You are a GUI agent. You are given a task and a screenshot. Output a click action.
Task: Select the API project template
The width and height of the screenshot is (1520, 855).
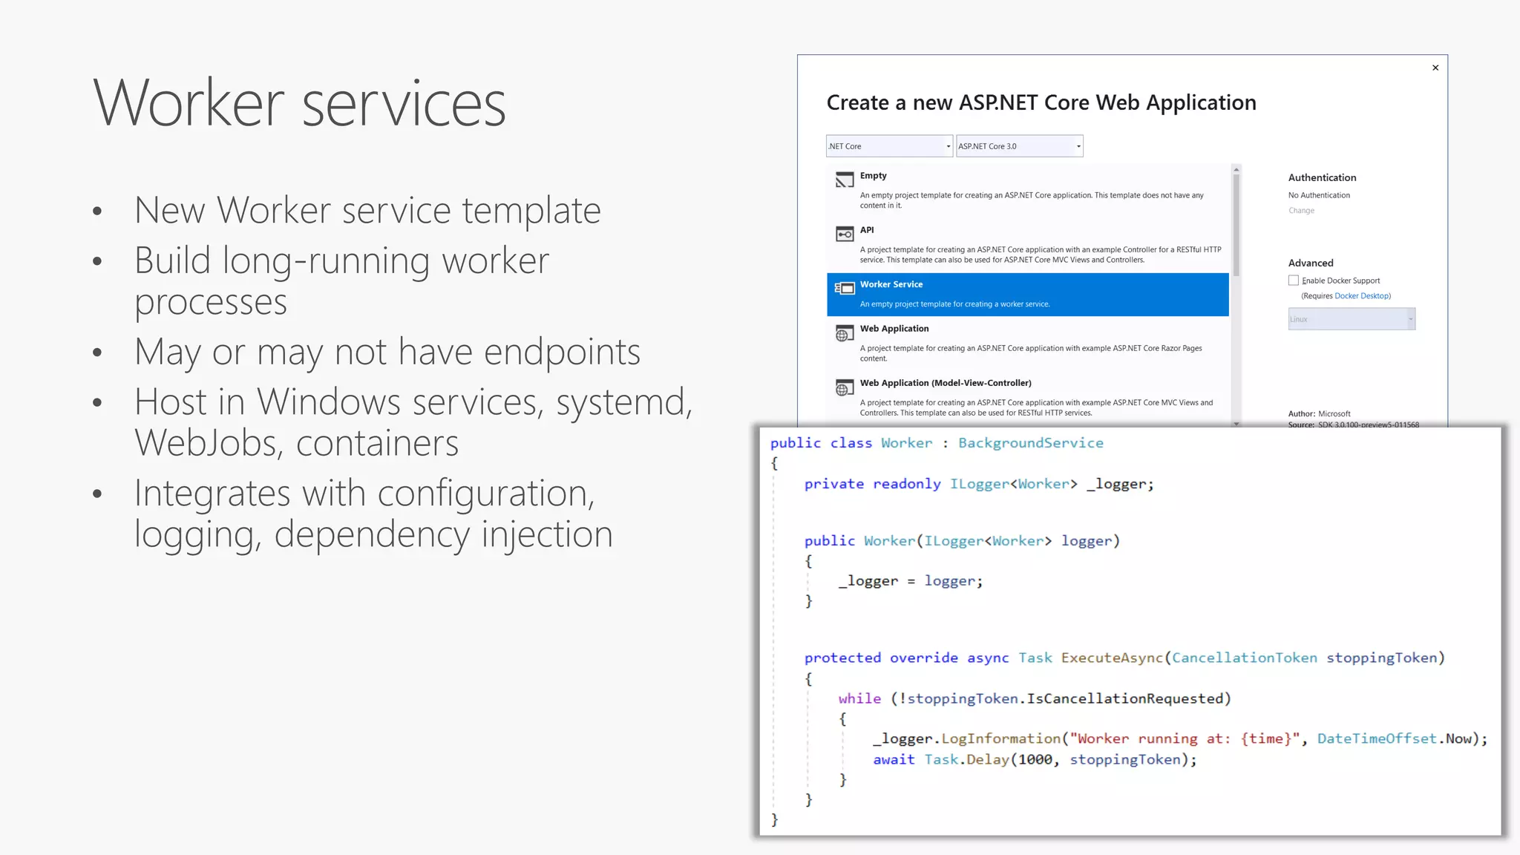click(1027, 245)
